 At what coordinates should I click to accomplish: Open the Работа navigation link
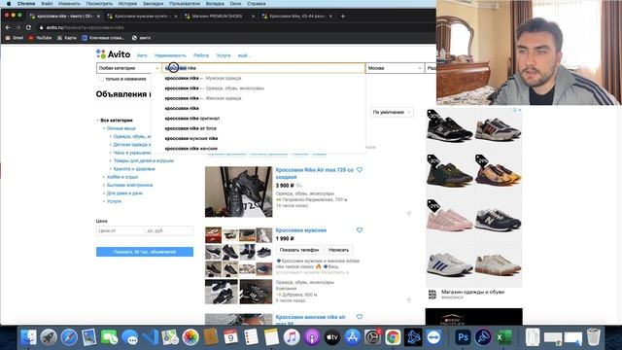point(201,55)
